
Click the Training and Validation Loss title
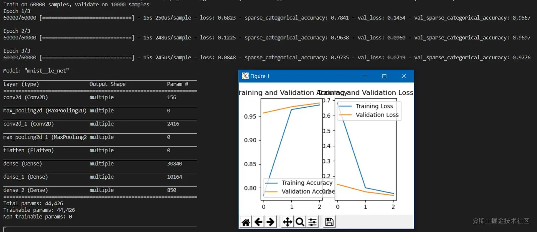(366, 93)
